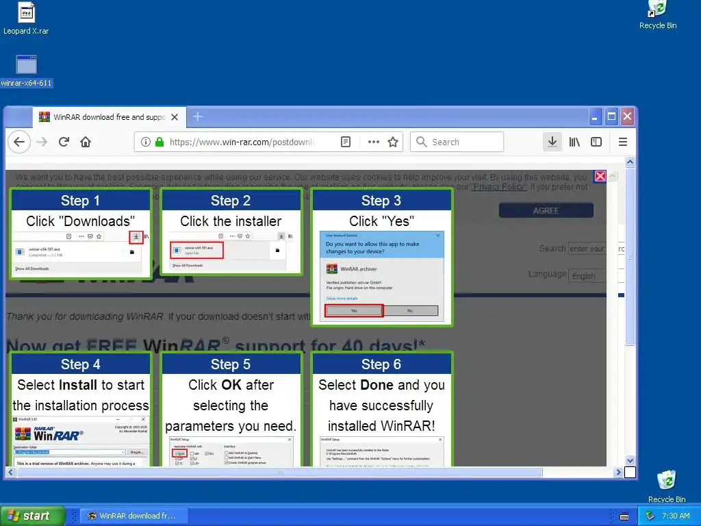
Task: Select the Recycle Bin icon above the system clock
Action: pos(667,487)
